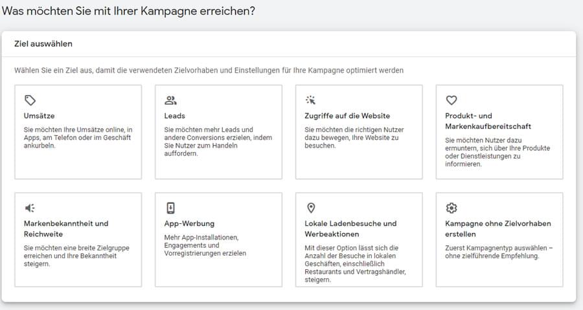Click the megaphone icon for Markenbekanntheit
This screenshot has width=583, height=310.
click(x=30, y=208)
